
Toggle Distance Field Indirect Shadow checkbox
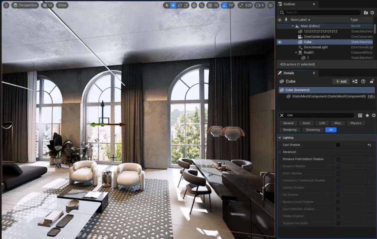[x=338, y=159]
